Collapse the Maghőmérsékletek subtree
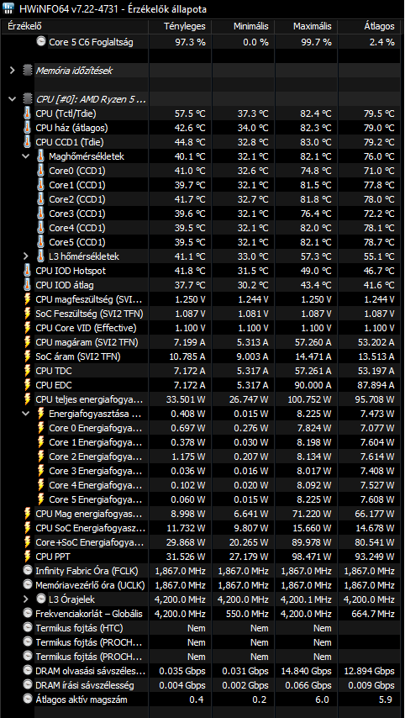This screenshot has width=405, height=718. point(26,156)
